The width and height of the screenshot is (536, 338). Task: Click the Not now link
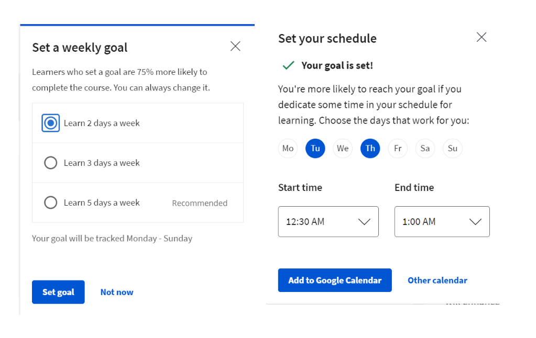pos(117,292)
